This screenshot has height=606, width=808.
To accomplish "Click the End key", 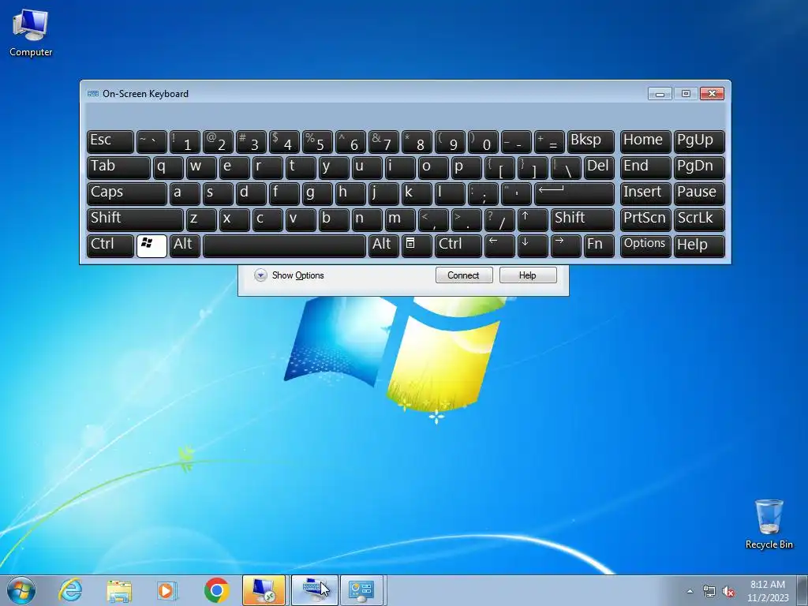I will coord(645,167).
